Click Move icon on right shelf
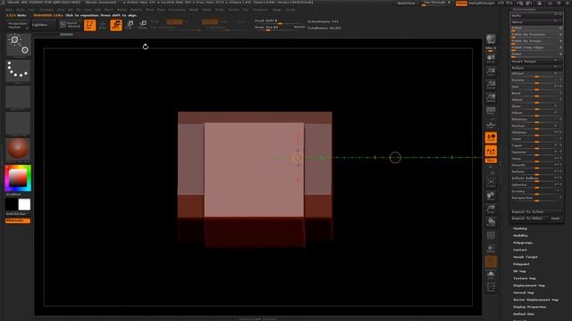 pyautogui.click(x=491, y=196)
